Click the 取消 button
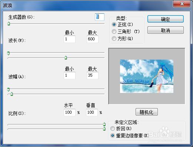Image resolution: width=193 pixels, height=147 pixels. 166,30
